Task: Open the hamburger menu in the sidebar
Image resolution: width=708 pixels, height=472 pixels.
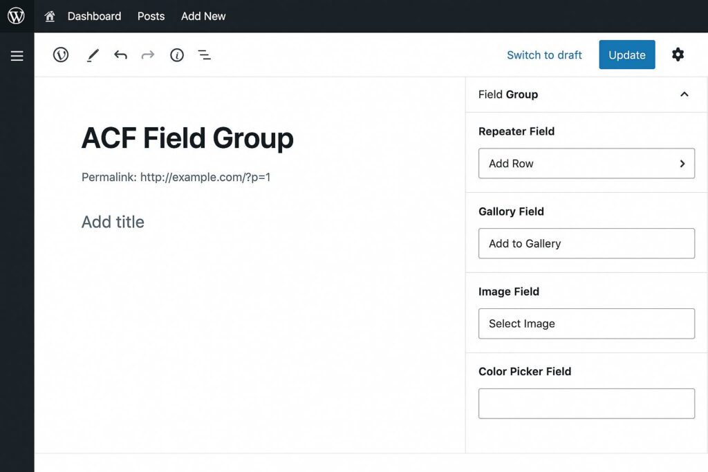Action: coord(17,56)
